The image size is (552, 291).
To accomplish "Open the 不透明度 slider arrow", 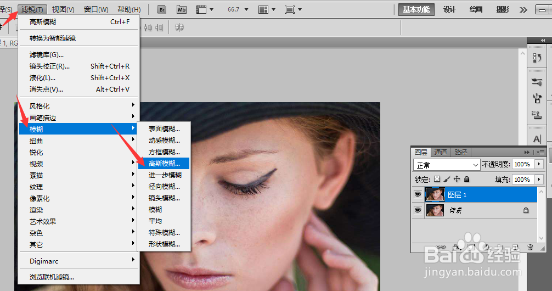I will (x=539, y=164).
